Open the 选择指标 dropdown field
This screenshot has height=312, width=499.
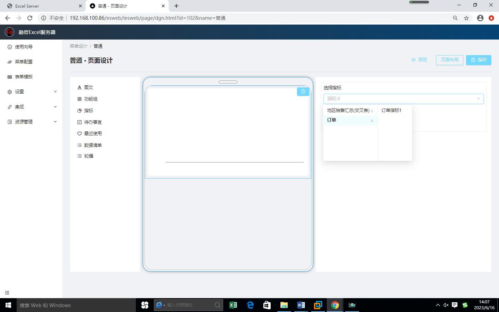pyautogui.click(x=403, y=99)
